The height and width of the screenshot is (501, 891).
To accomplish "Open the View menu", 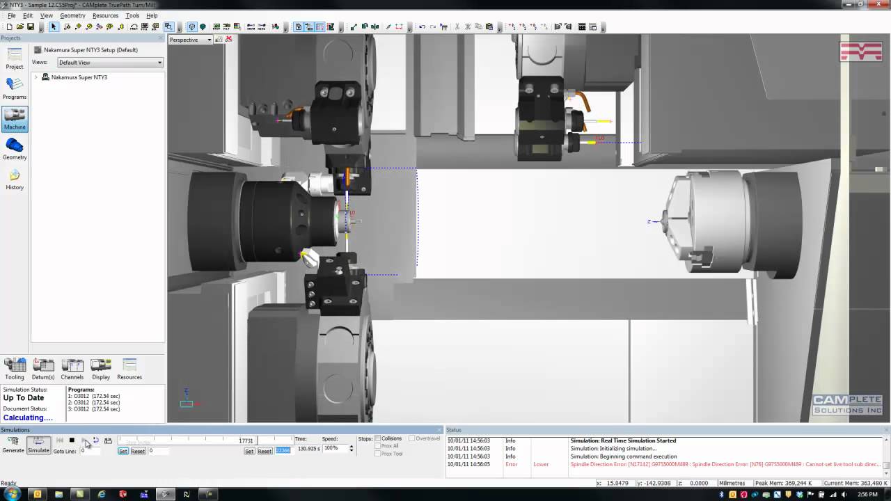I will [47, 15].
